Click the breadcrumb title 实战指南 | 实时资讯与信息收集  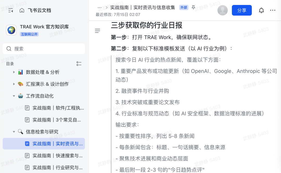143,8
